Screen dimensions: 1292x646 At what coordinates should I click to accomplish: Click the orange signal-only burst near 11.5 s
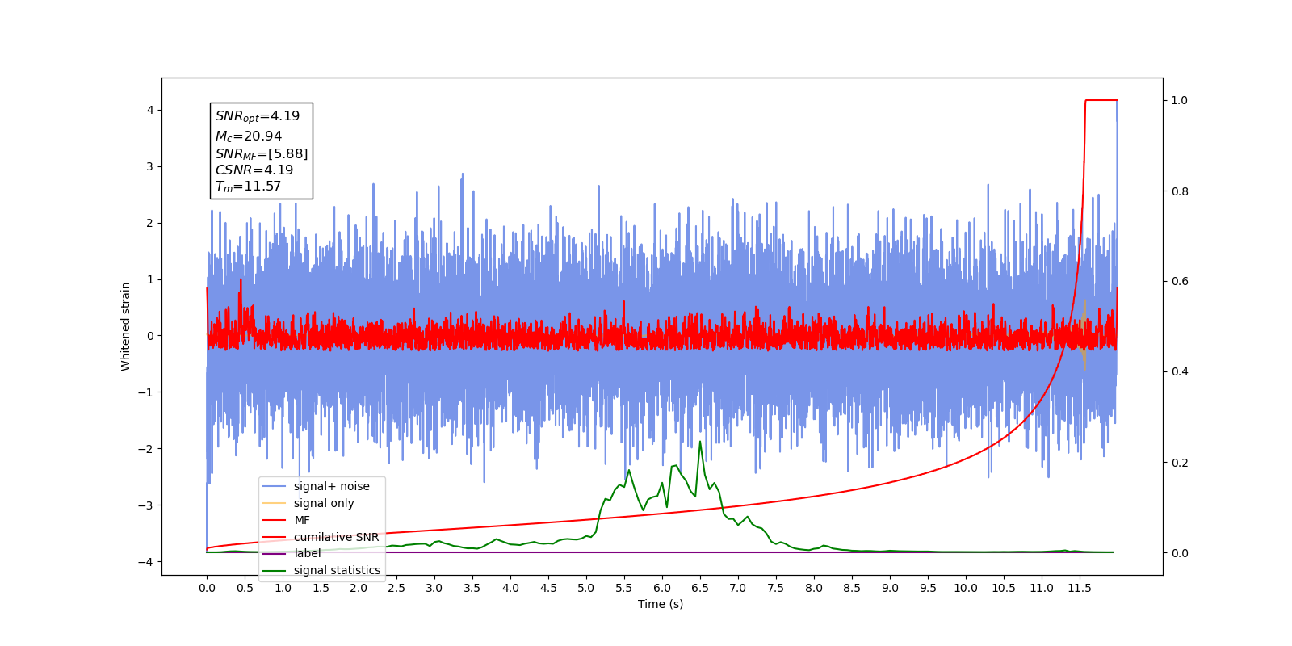point(1084,335)
